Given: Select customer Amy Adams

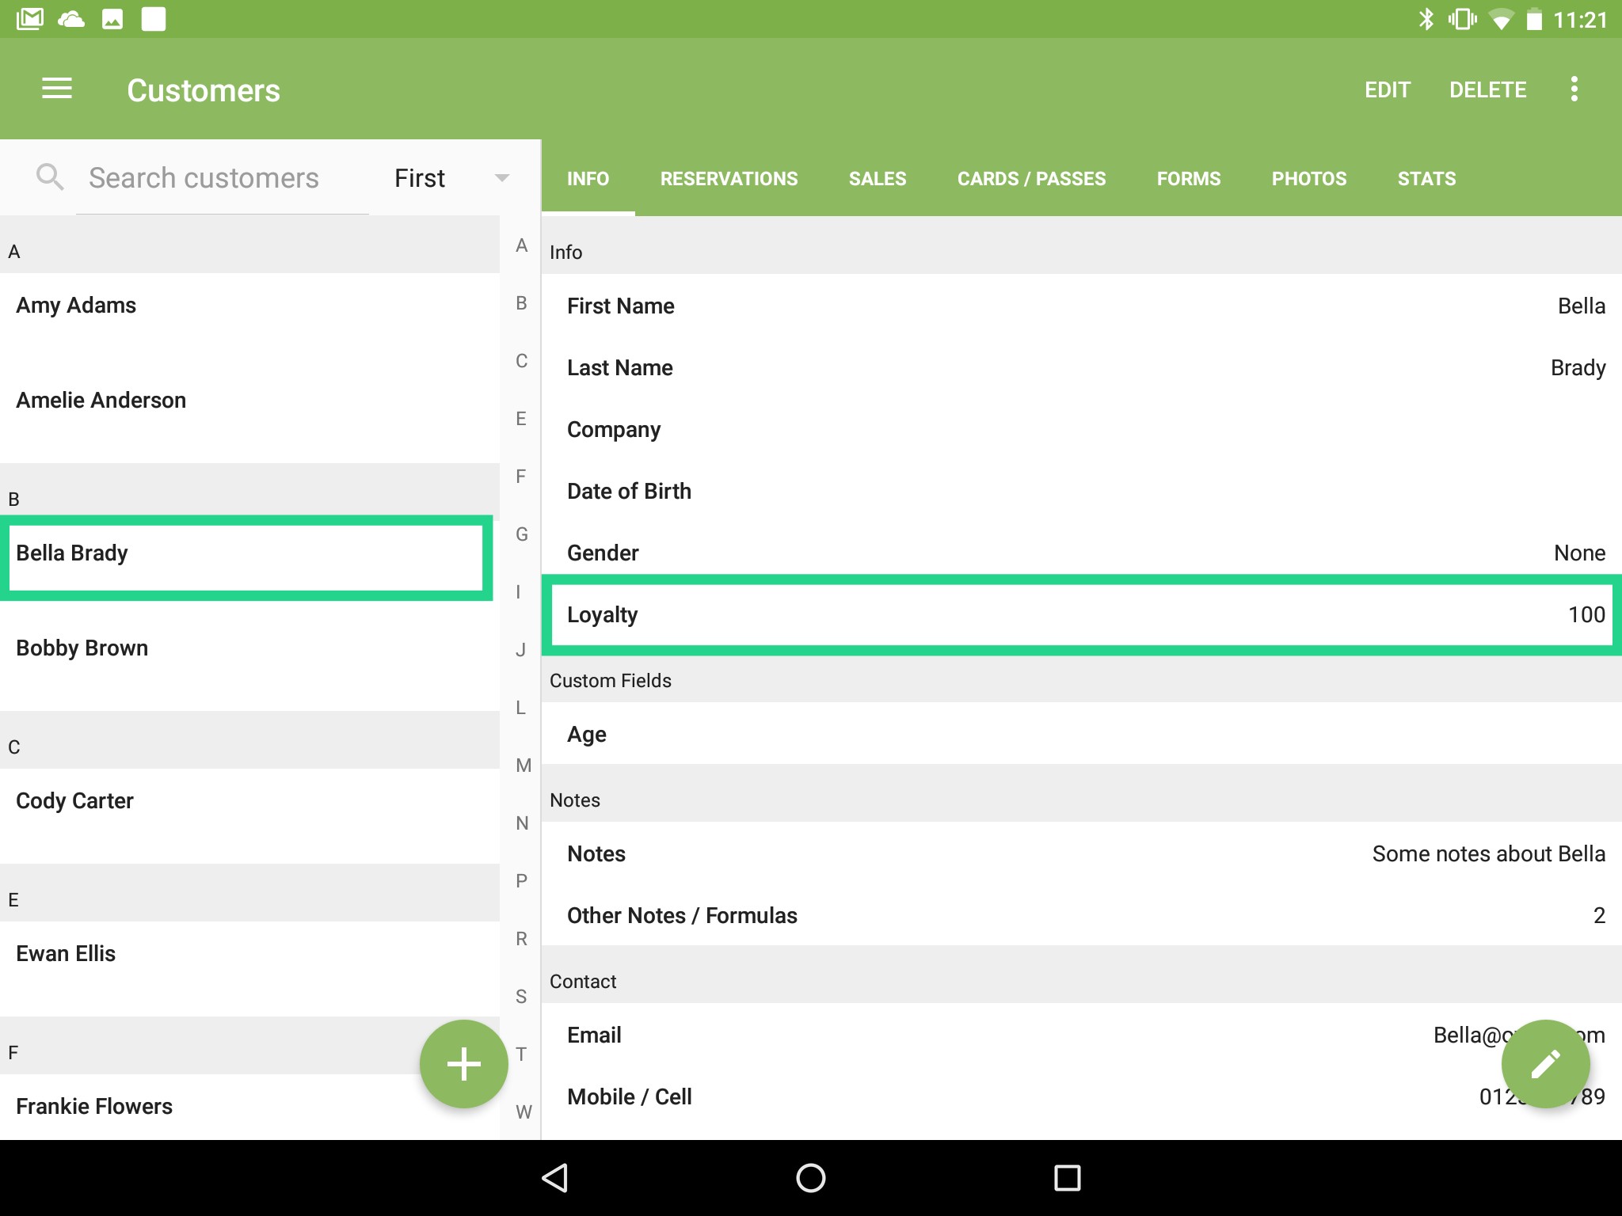Looking at the screenshot, I should [x=249, y=321].
